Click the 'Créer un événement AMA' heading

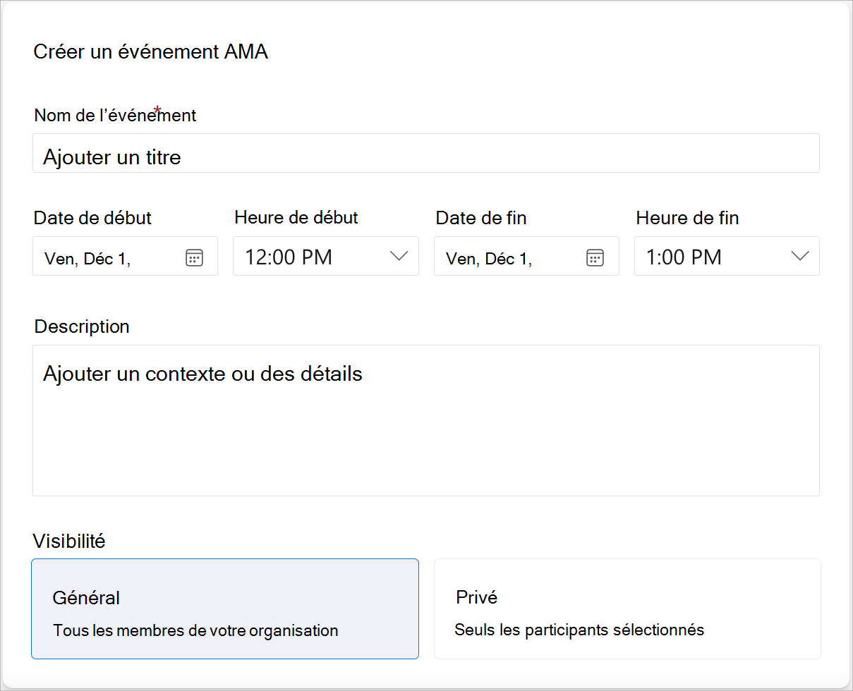150,52
